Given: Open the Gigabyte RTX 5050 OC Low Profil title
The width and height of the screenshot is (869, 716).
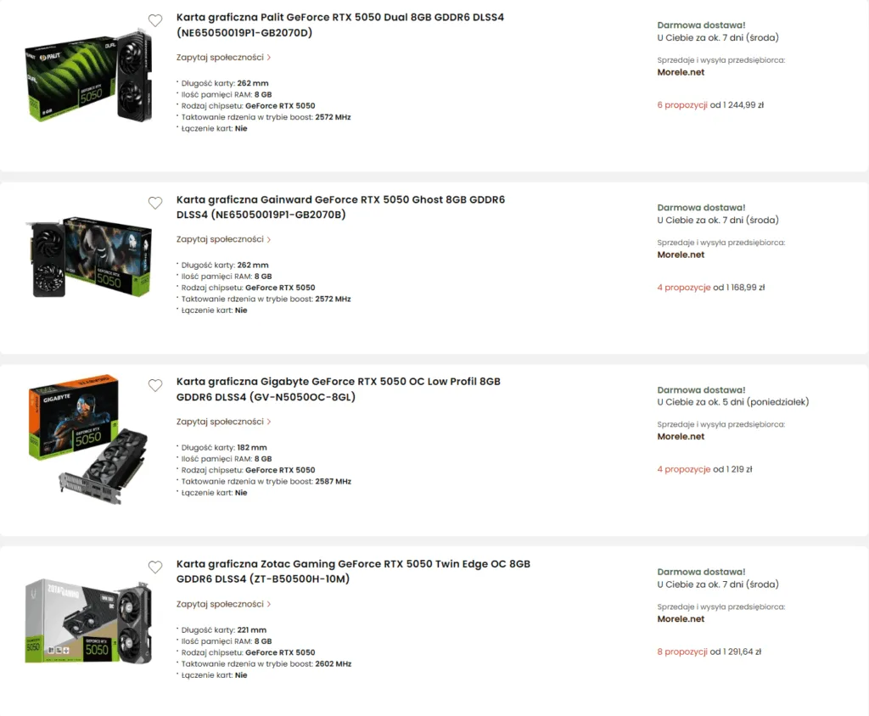Looking at the screenshot, I should 339,389.
